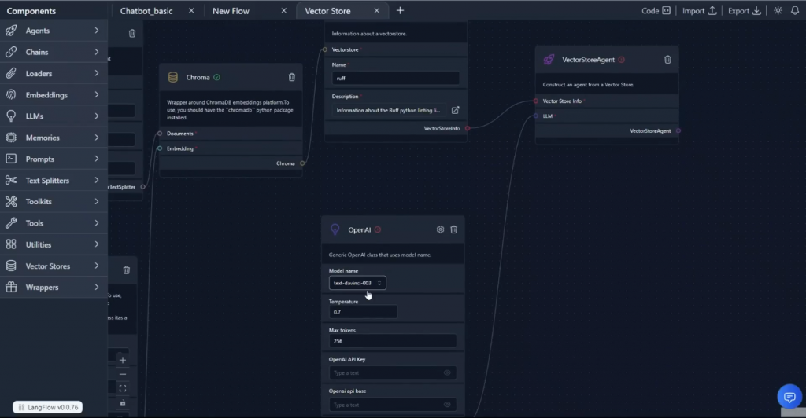The image size is (806, 418).
Task: Click the Max tokens field 256
Action: point(393,341)
